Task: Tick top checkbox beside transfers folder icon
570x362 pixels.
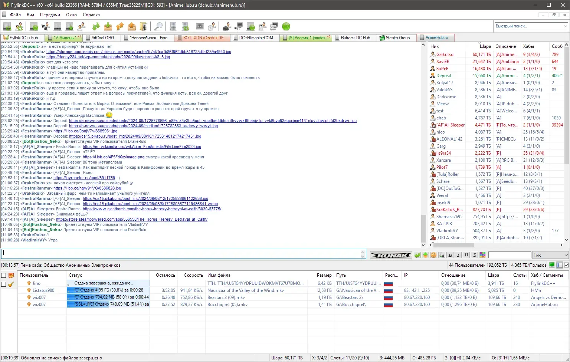Action: point(4,276)
